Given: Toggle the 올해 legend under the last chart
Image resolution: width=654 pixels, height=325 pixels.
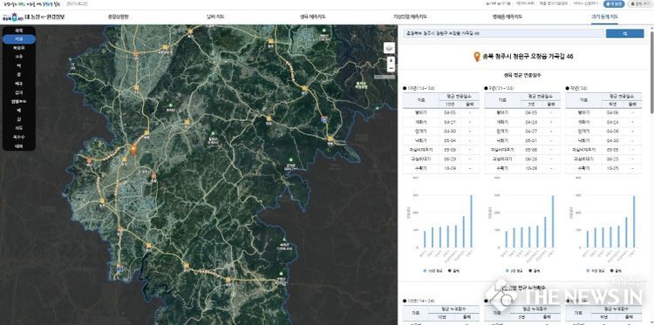Looking at the screenshot, I should 616,270.
